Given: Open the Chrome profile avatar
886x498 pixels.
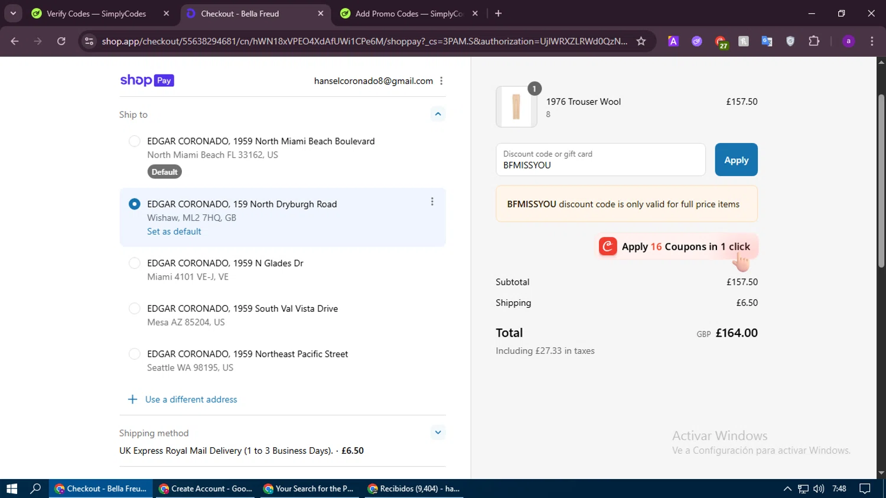Looking at the screenshot, I should (848, 41).
